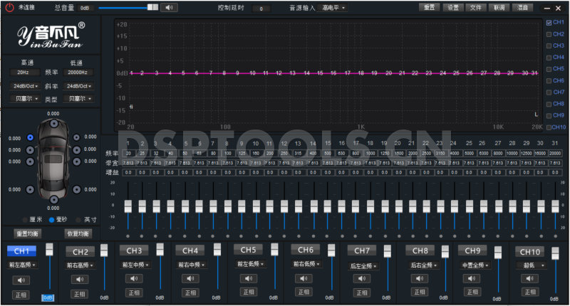Mute CH4 with its speaker icon
The image size is (570, 306).
190,278
